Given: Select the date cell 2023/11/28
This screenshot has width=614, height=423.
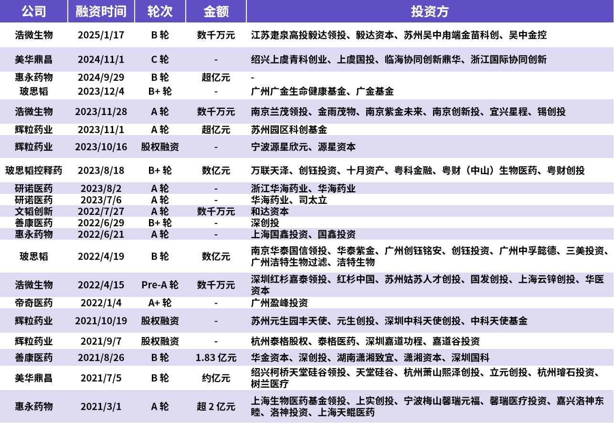Looking at the screenshot, I should pyautogui.click(x=101, y=112).
